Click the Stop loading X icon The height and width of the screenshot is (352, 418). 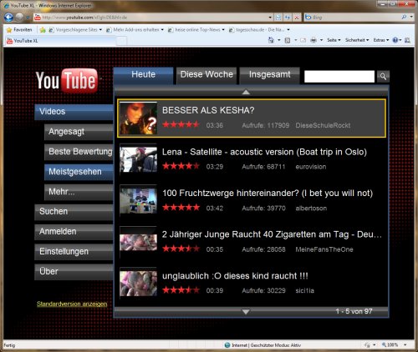297,18
